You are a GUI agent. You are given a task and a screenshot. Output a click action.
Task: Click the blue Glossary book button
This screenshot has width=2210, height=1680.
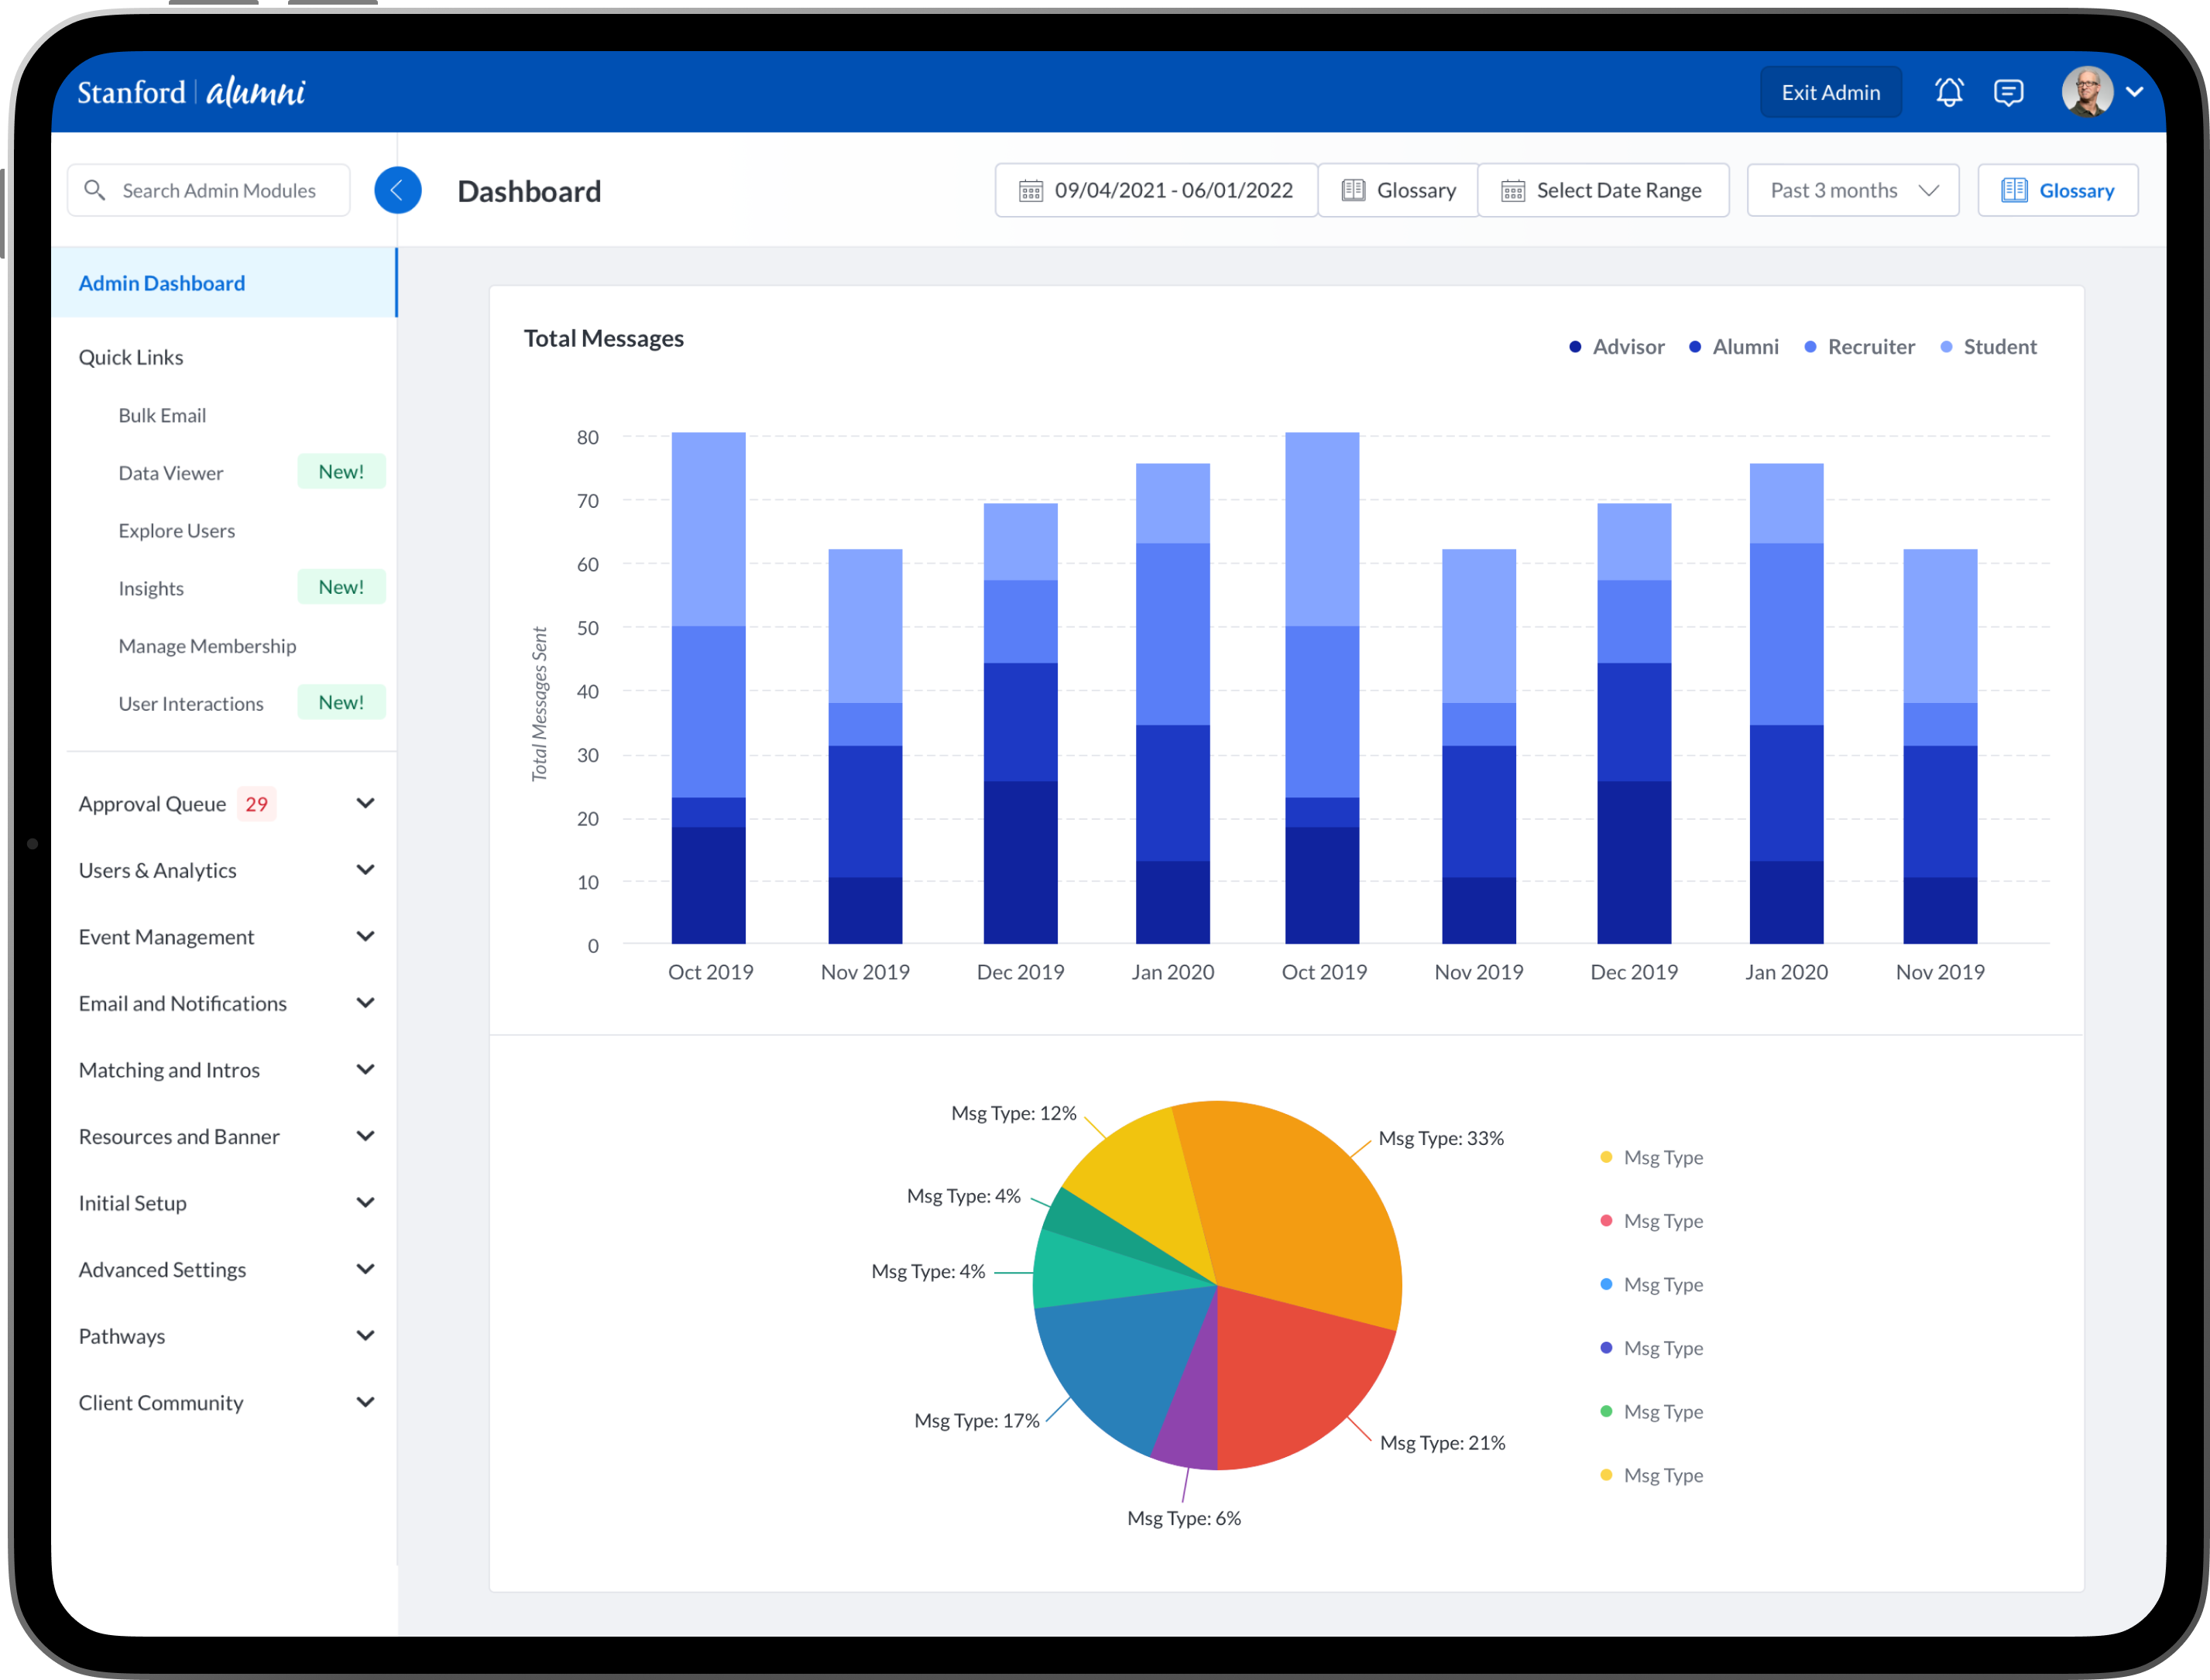pos(2058,190)
